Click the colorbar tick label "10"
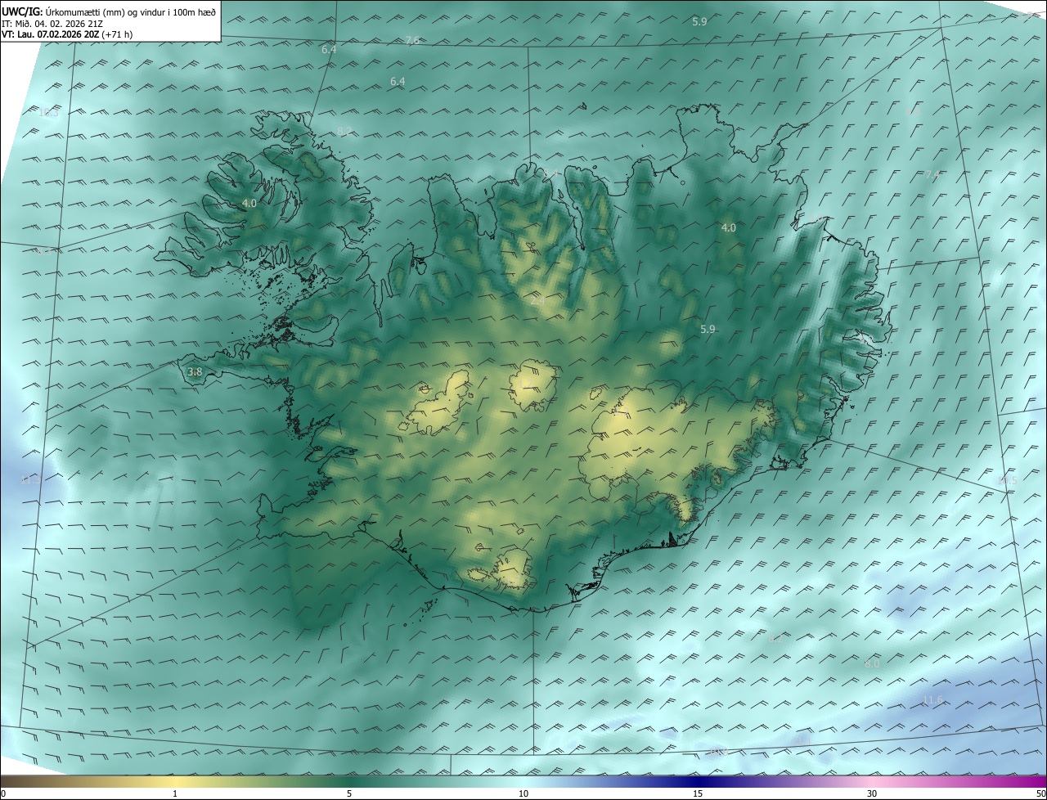The height and width of the screenshot is (800, 1047). point(523,793)
